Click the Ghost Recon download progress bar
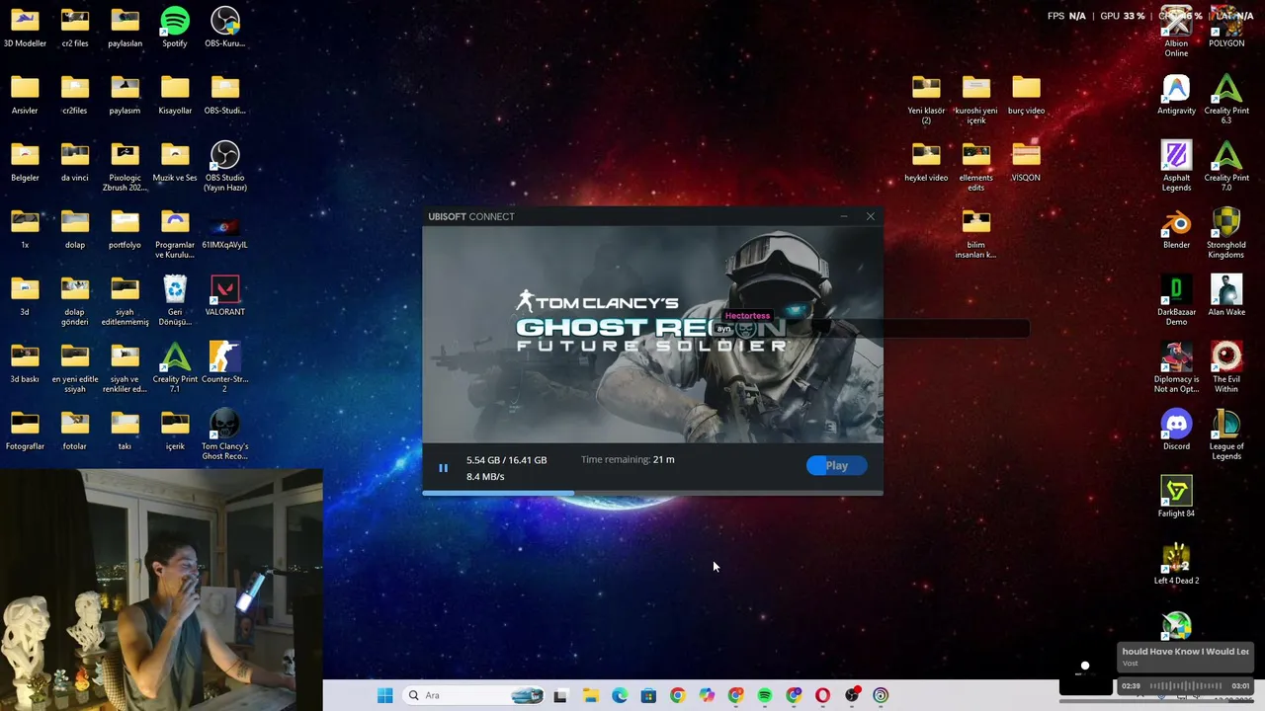Screen dimensions: 1265x711 652,492
